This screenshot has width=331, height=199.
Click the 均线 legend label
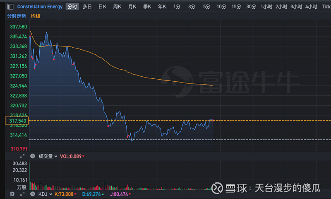pos(36,16)
